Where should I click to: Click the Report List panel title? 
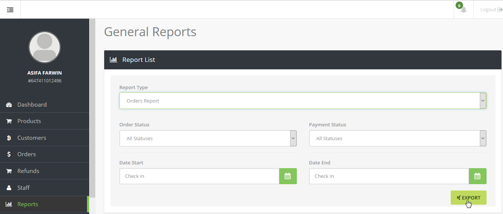tap(139, 60)
